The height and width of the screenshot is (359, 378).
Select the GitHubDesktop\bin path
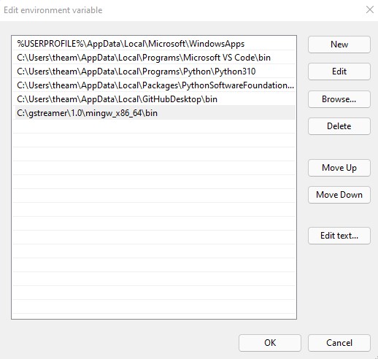(x=154, y=99)
